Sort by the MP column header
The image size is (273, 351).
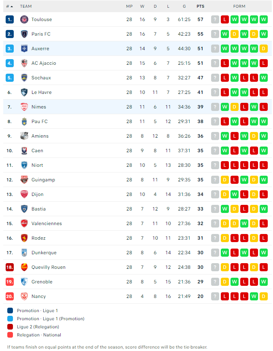(x=129, y=6)
